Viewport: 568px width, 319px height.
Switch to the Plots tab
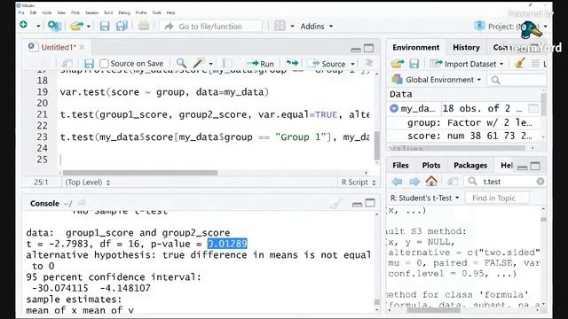[x=431, y=166]
